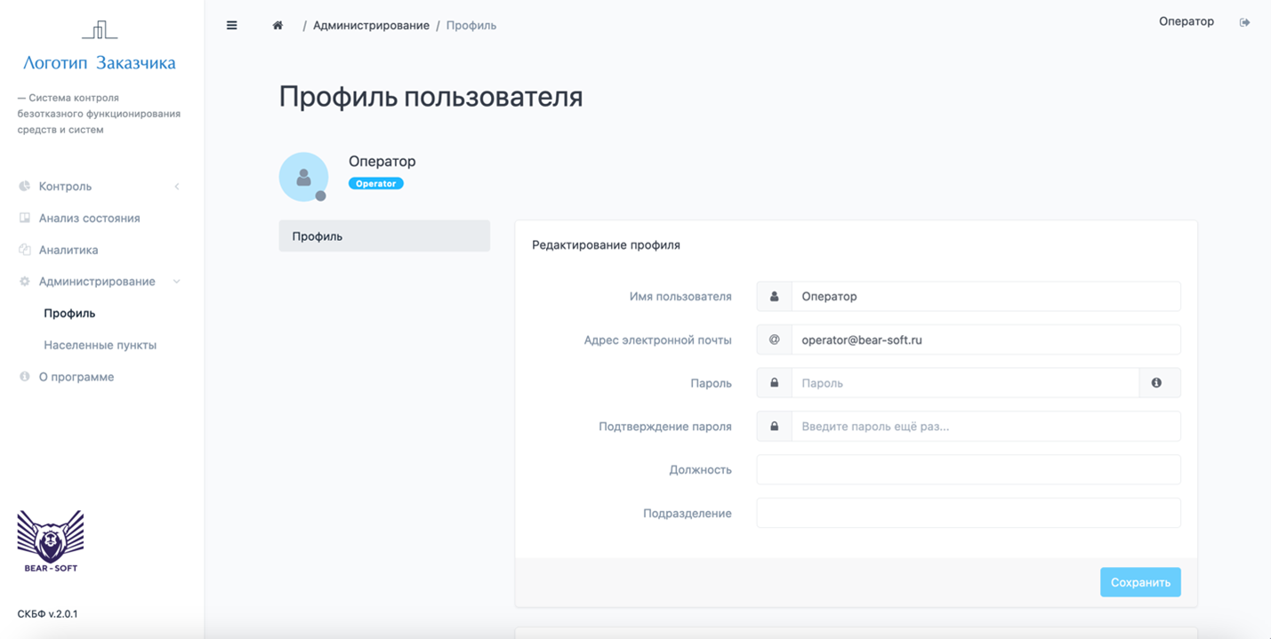Click the user avatar thumbnail
Screen dimensions: 1271x639
(303, 176)
